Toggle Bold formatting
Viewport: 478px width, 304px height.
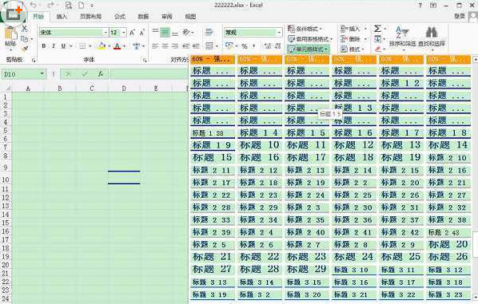pyautogui.click(x=44, y=46)
